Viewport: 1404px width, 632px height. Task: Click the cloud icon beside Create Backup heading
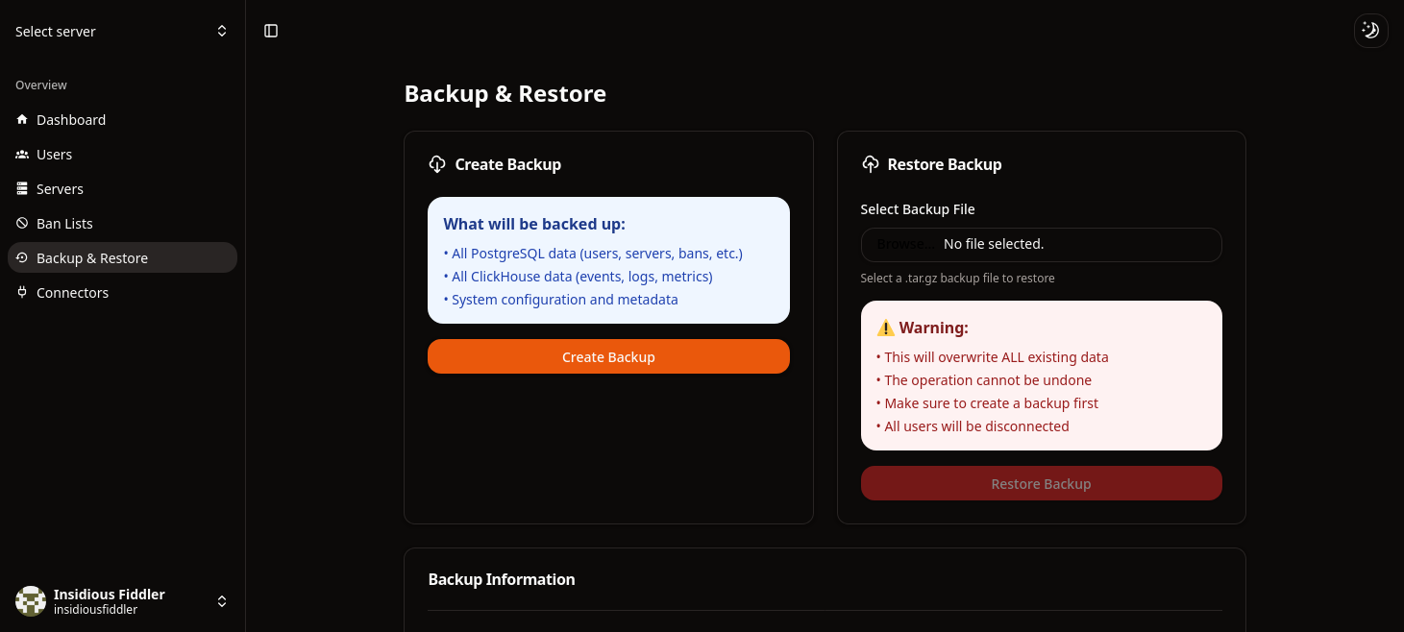[x=439, y=163]
